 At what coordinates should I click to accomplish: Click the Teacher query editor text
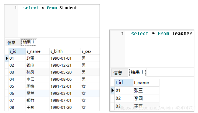pyautogui.click(x=161, y=34)
